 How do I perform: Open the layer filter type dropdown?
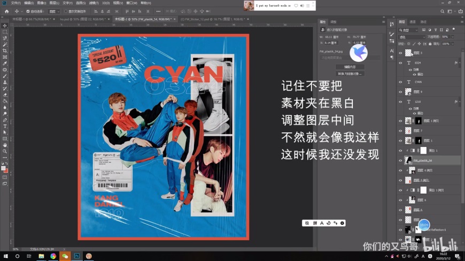(408, 30)
